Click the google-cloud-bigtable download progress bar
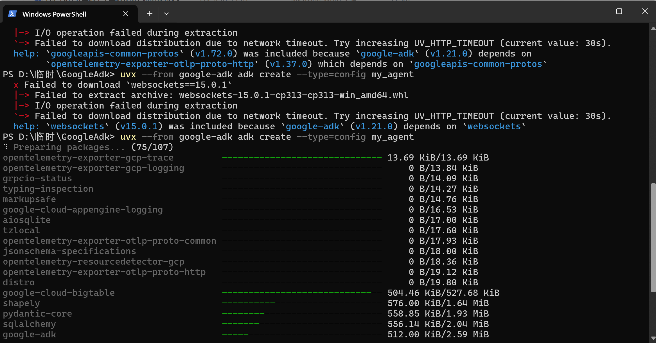 pos(302,293)
